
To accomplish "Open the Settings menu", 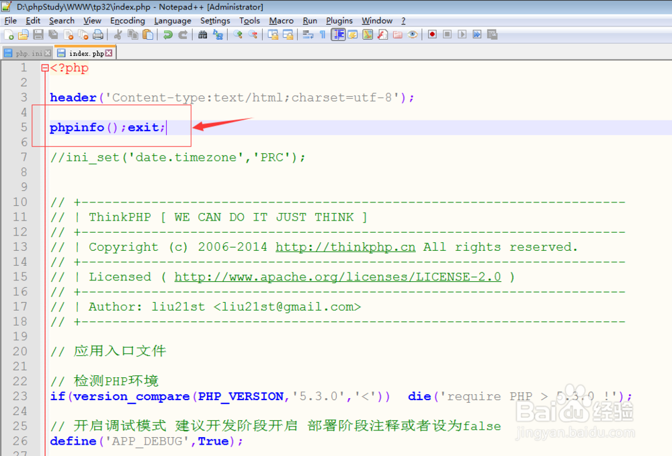I will (215, 21).
